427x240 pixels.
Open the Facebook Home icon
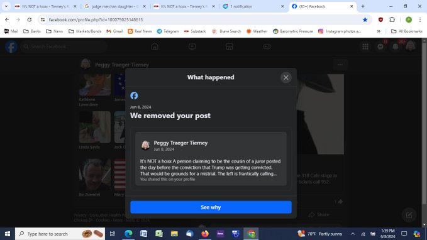155,46
